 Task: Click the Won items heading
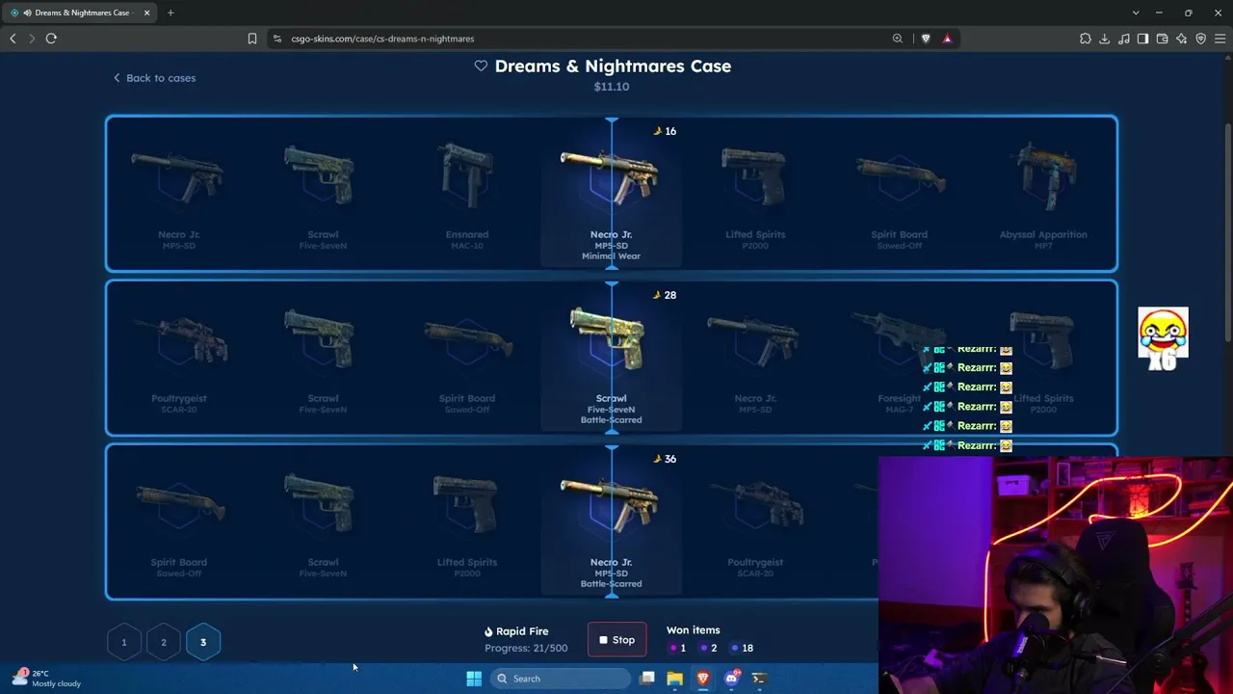[694, 630]
